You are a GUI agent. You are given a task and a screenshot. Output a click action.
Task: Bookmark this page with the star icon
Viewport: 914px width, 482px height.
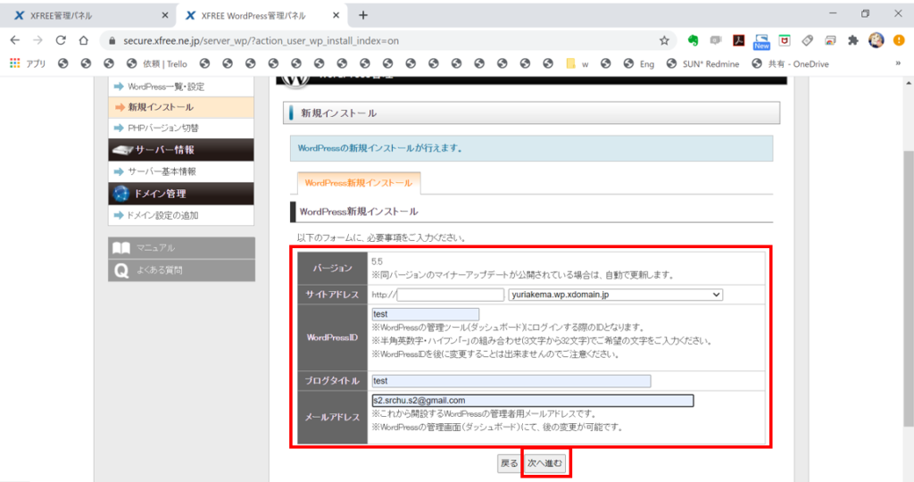pyautogui.click(x=664, y=40)
